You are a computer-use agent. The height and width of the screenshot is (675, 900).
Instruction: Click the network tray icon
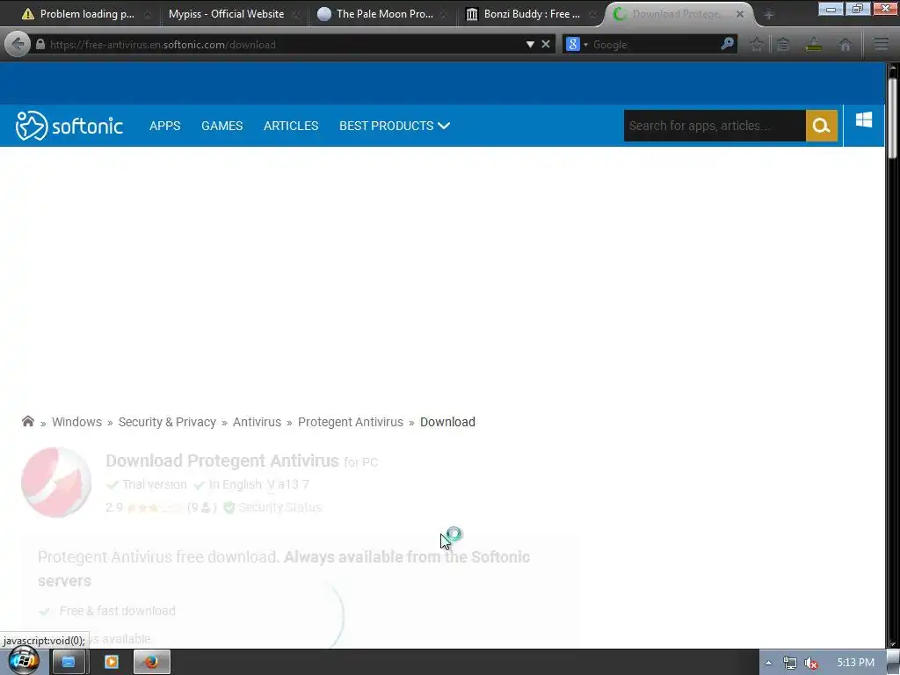(790, 663)
